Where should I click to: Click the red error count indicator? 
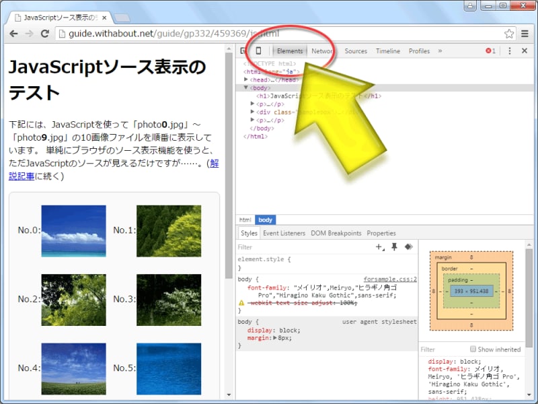click(491, 51)
